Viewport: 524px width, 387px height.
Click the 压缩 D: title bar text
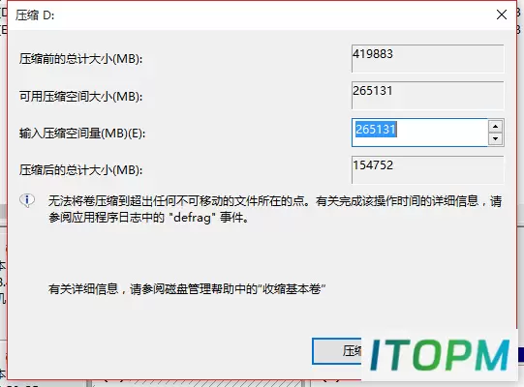click(x=35, y=15)
